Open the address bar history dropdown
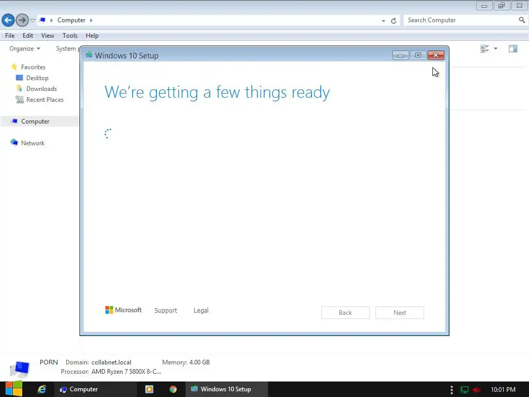529x397 pixels. coord(383,21)
